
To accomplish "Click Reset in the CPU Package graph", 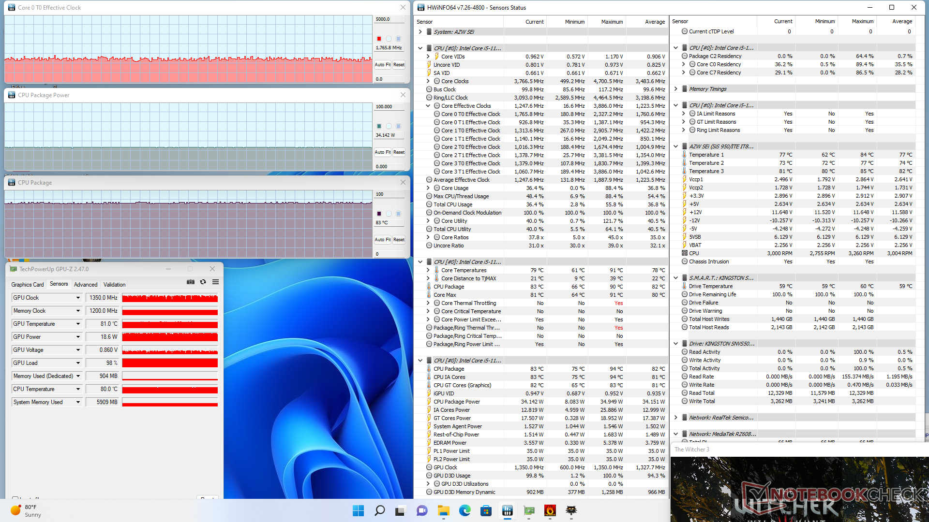I will [399, 240].
